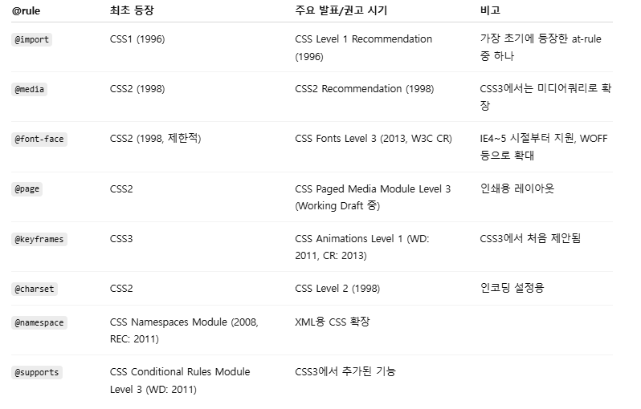
Task: Click the @page code label
Action: (x=27, y=188)
